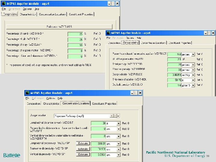Open units dropdown for Vertical dispersivity
216x162 pixels.
(x=118, y=155)
